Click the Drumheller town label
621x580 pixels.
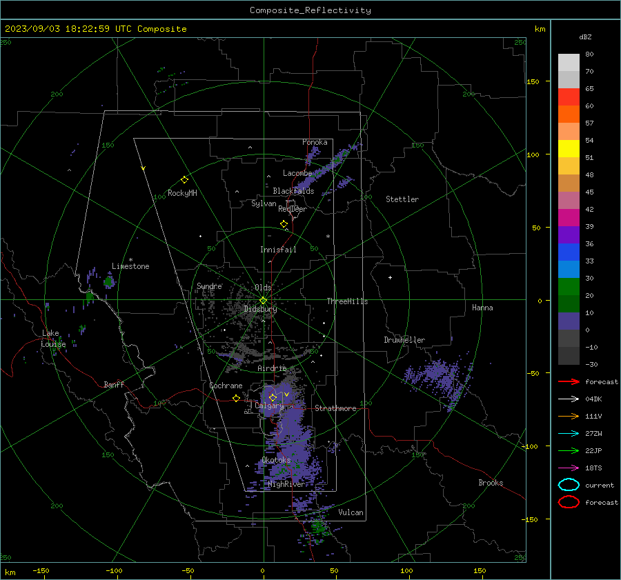tap(404, 340)
